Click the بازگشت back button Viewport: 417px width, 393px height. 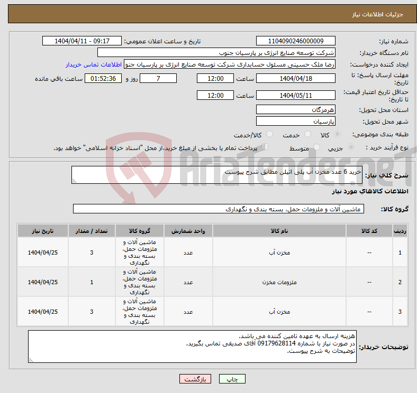pos(195,379)
